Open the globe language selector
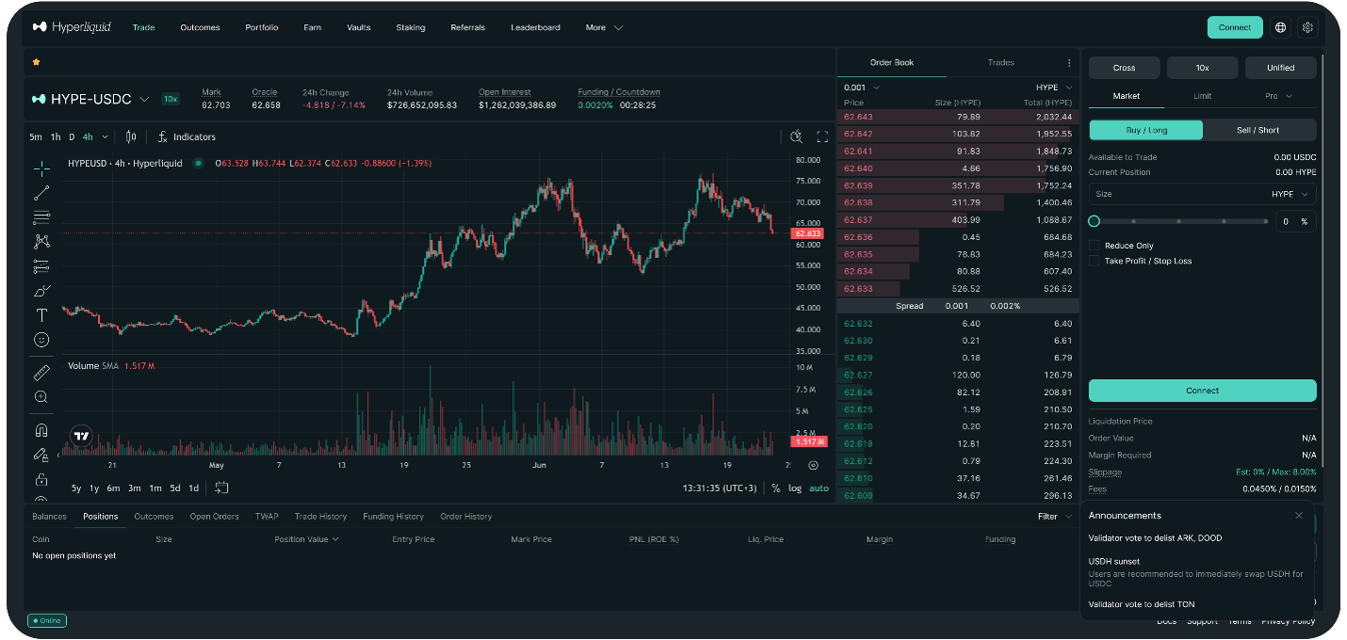Image resolution: width=1347 pixels, height=640 pixels. click(x=1280, y=27)
